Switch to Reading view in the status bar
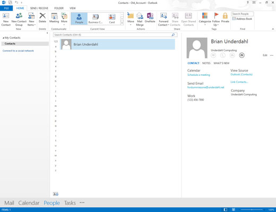 point(234,210)
